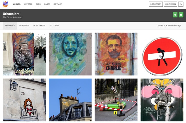Select the PLUS AIMEES tab

[39, 26]
